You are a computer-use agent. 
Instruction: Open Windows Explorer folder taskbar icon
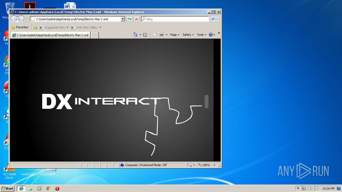coord(30,189)
